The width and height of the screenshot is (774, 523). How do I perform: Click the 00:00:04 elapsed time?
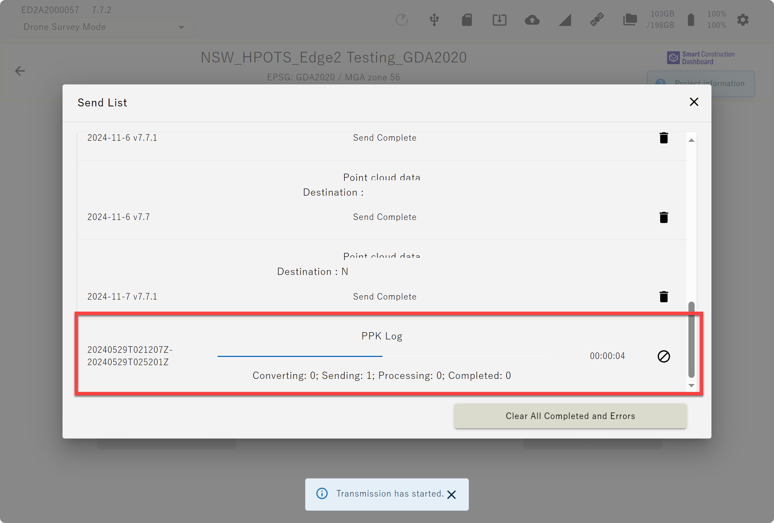coord(607,356)
